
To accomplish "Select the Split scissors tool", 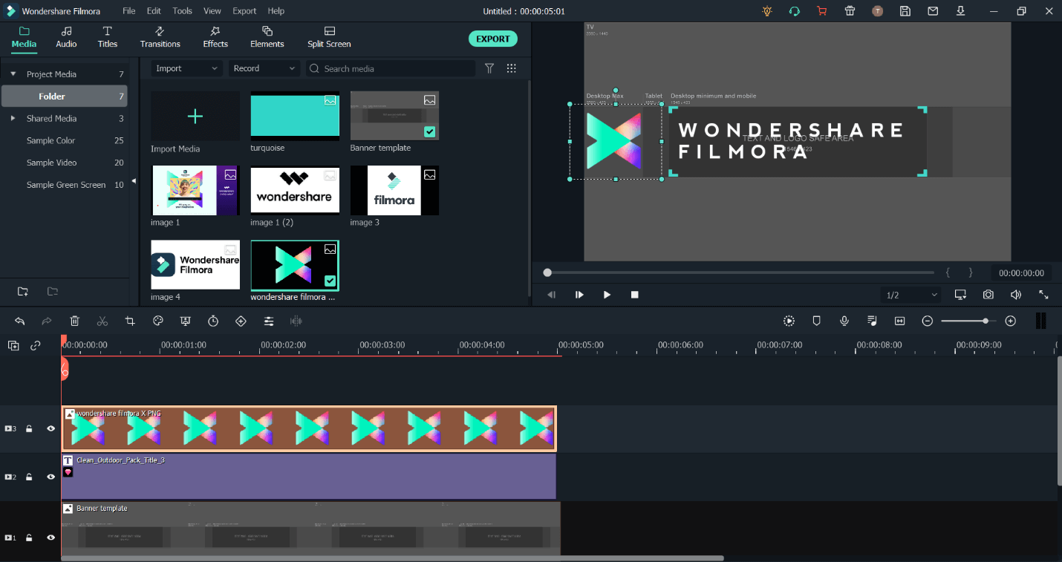I will (x=102, y=321).
